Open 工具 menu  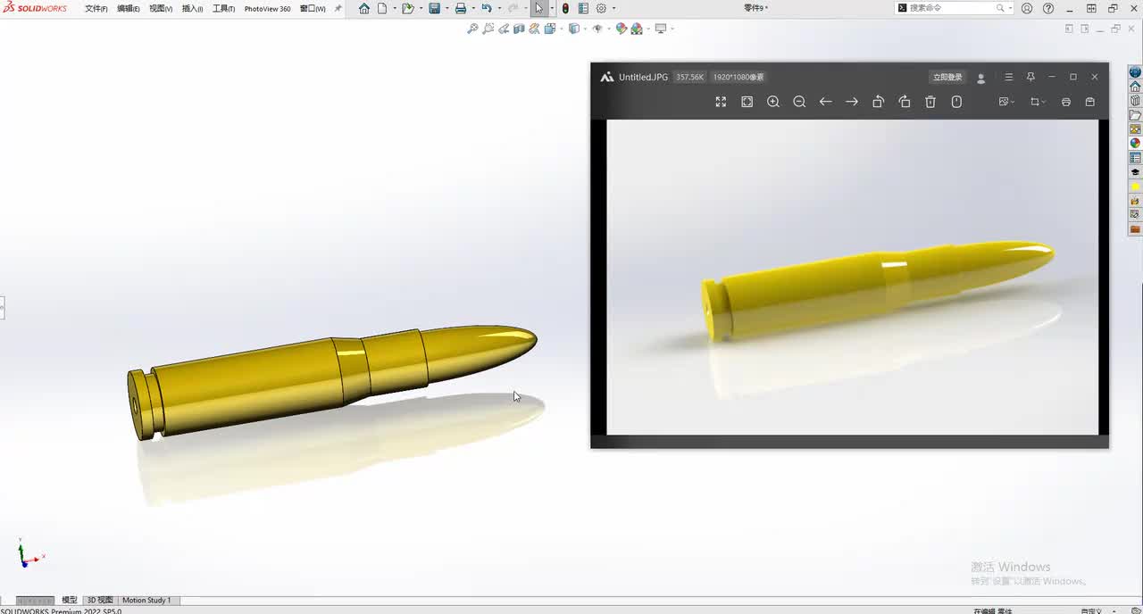(223, 9)
